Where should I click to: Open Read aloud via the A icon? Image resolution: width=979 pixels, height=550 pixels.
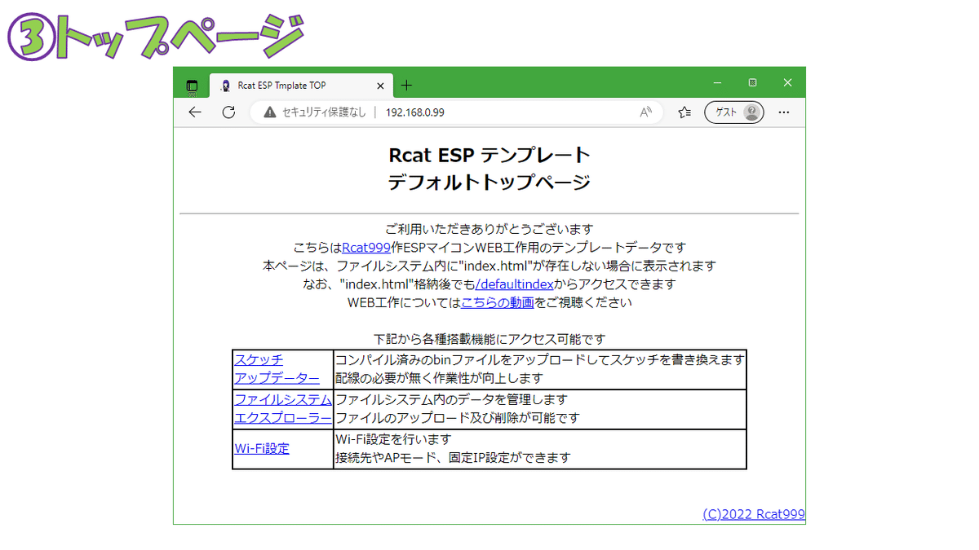pyautogui.click(x=645, y=112)
